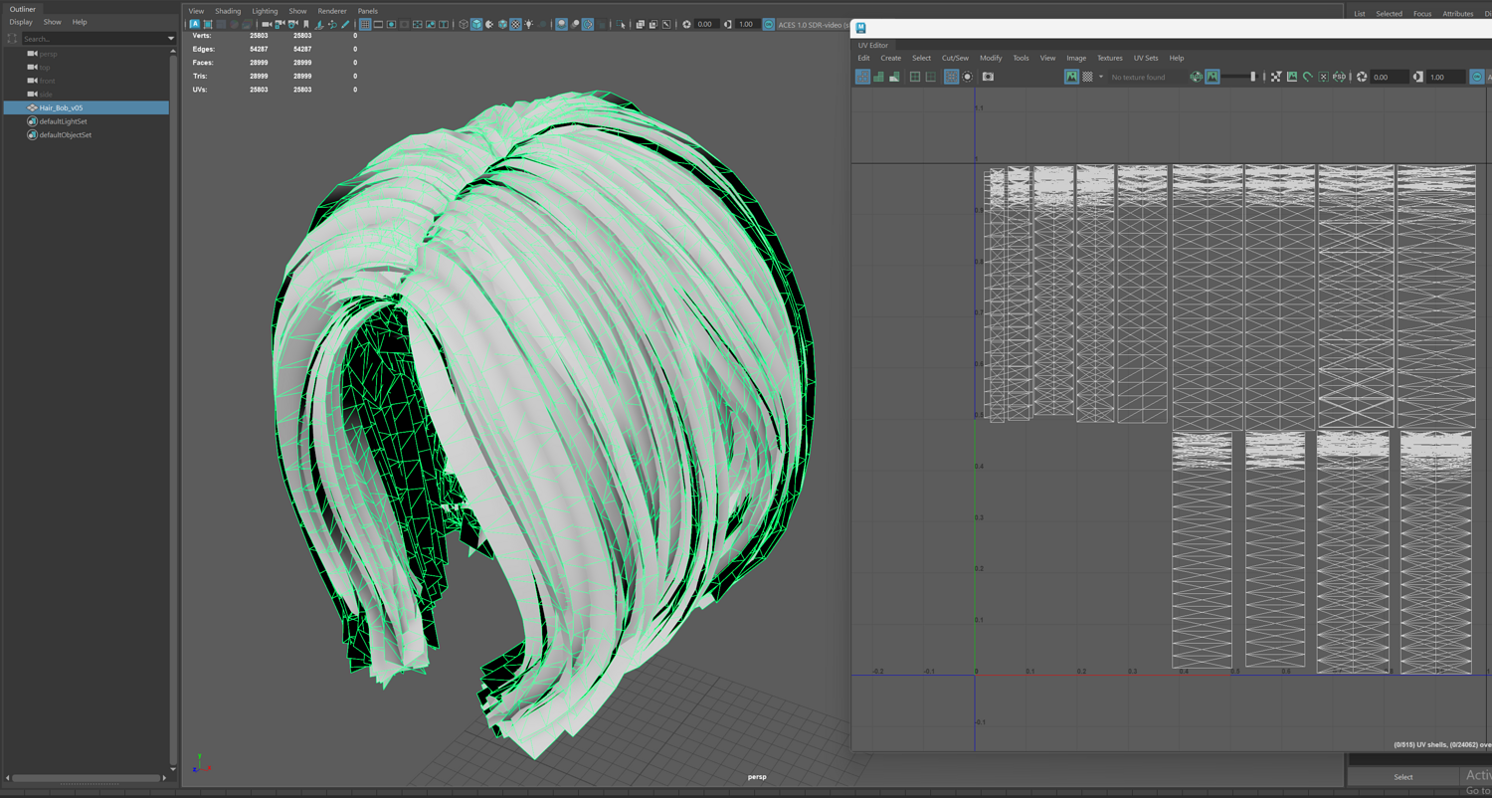Open the UV texture list dropdown arrow
Viewport: 1492px width, 798px height.
click(1101, 77)
